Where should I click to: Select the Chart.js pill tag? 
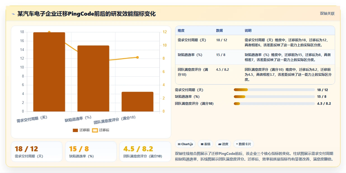point(185,144)
